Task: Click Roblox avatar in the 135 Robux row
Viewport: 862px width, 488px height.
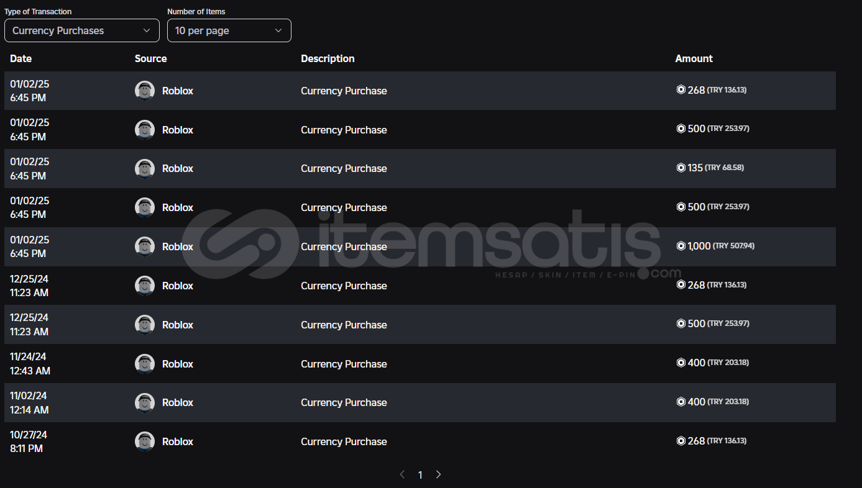Action: click(145, 168)
